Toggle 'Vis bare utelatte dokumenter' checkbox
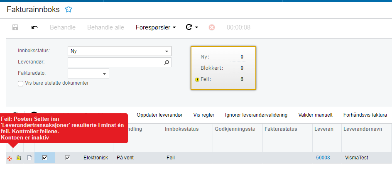This screenshot has width=392, height=193. click(x=20, y=83)
